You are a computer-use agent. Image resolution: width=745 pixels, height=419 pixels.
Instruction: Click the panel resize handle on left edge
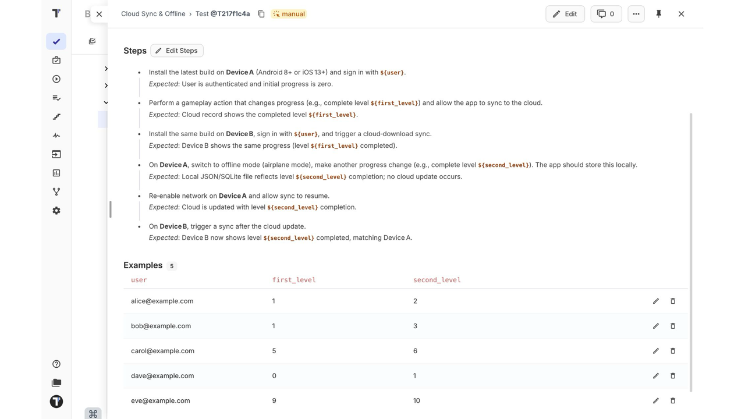click(111, 210)
